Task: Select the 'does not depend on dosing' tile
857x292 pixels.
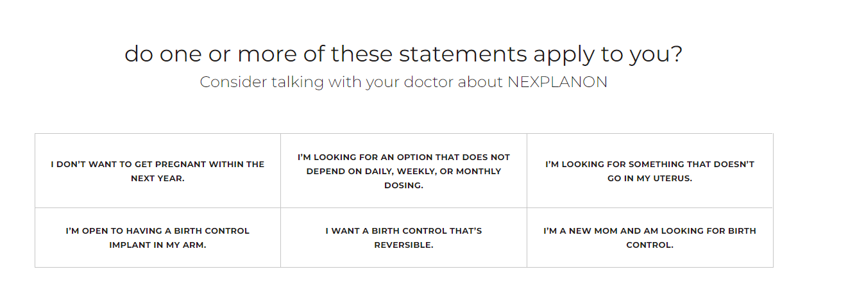Action: (403, 171)
